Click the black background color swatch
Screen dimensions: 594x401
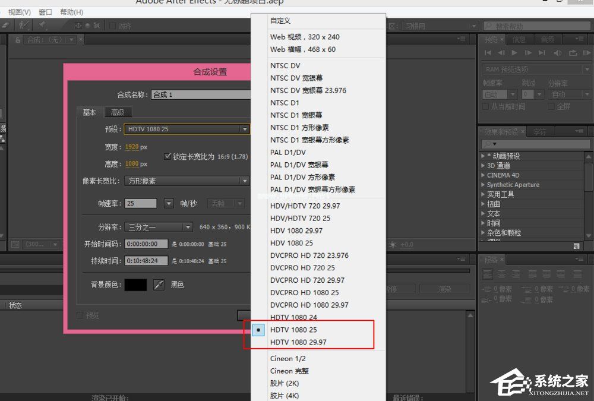(136, 285)
